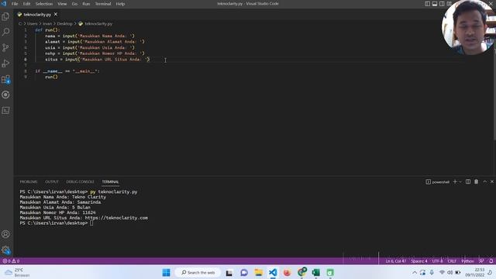Viewport: 496px width, 279px height.
Task: Open the Help menu
Action: click(120, 4)
